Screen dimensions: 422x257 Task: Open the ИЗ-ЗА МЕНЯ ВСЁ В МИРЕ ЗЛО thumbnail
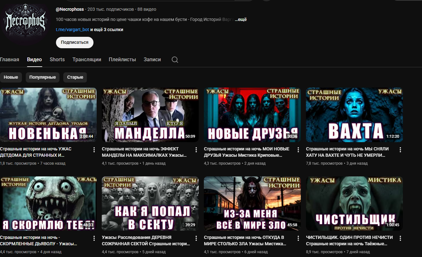tap(252, 204)
